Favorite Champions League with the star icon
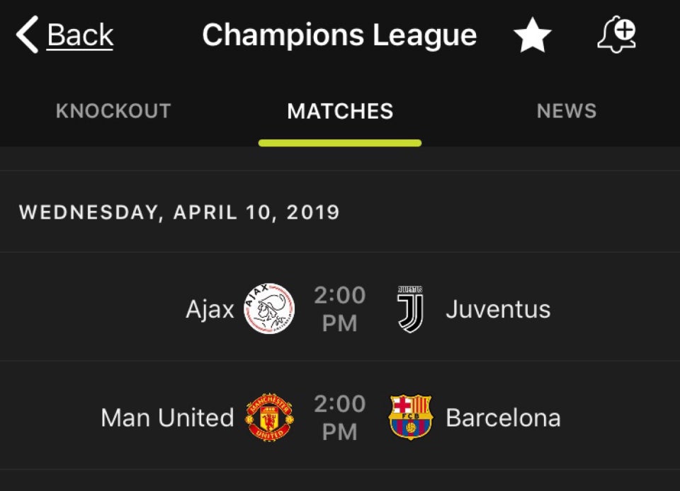The width and height of the screenshot is (680, 491). coord(532,35)
